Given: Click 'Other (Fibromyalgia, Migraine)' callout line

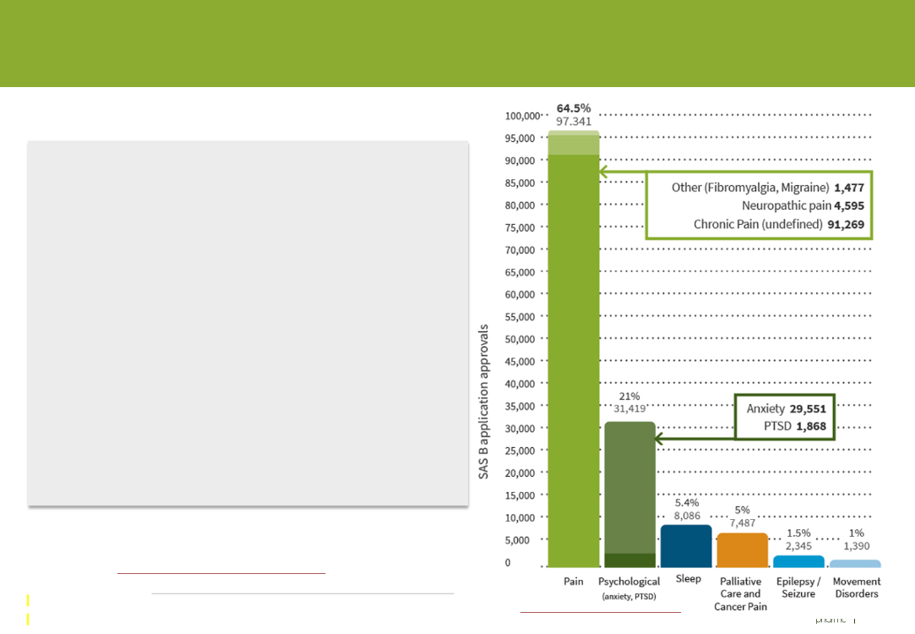Looking at the screenshot, I should pos(767,188).
